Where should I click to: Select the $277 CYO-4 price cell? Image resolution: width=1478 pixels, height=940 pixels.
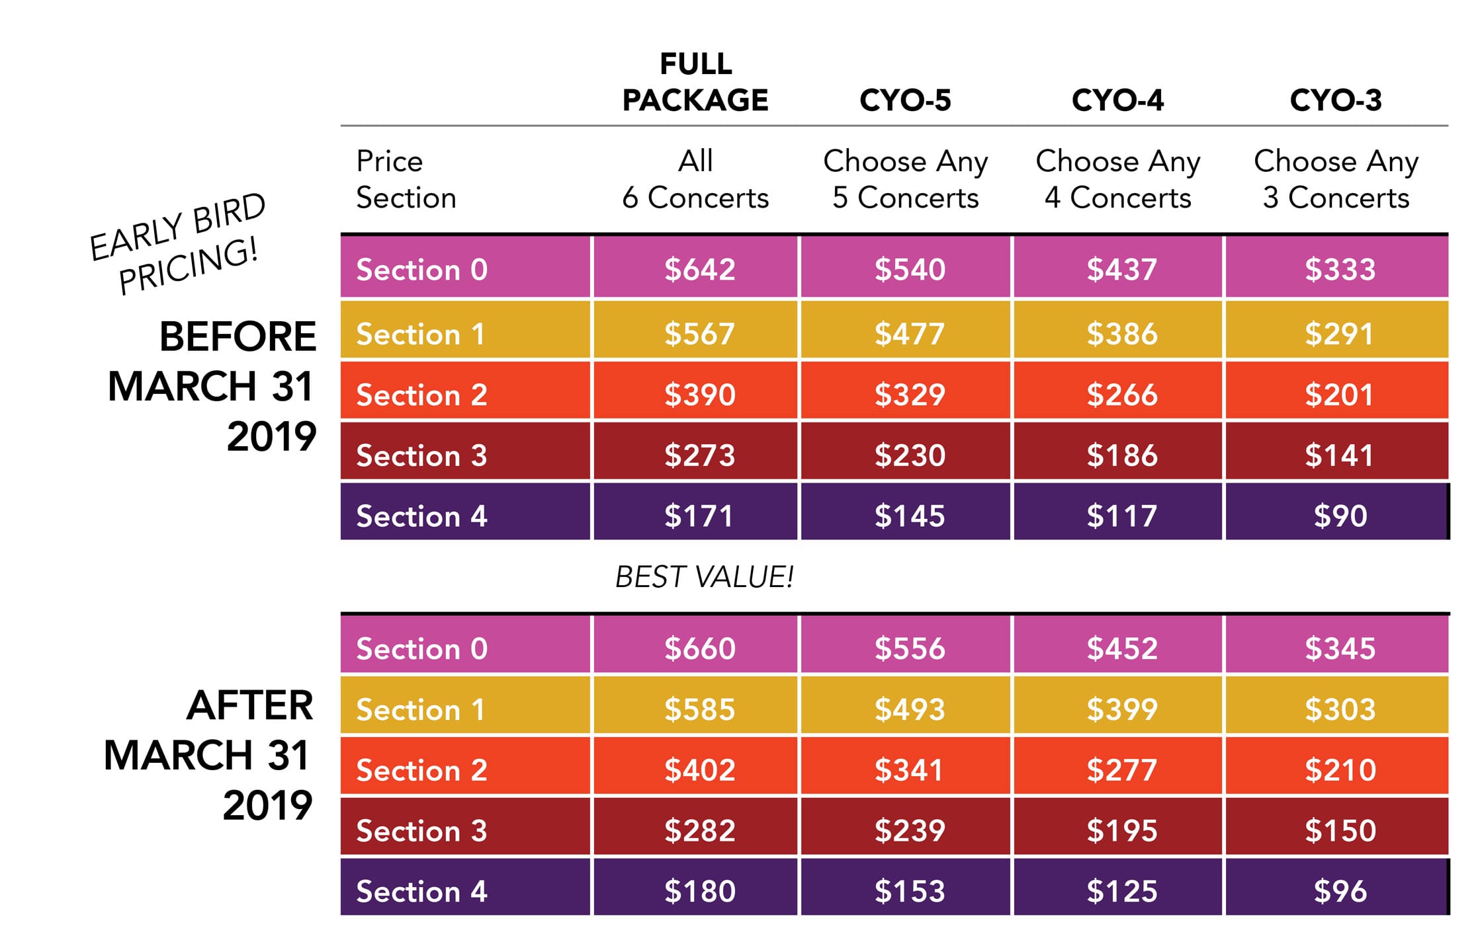[1121, 769]
